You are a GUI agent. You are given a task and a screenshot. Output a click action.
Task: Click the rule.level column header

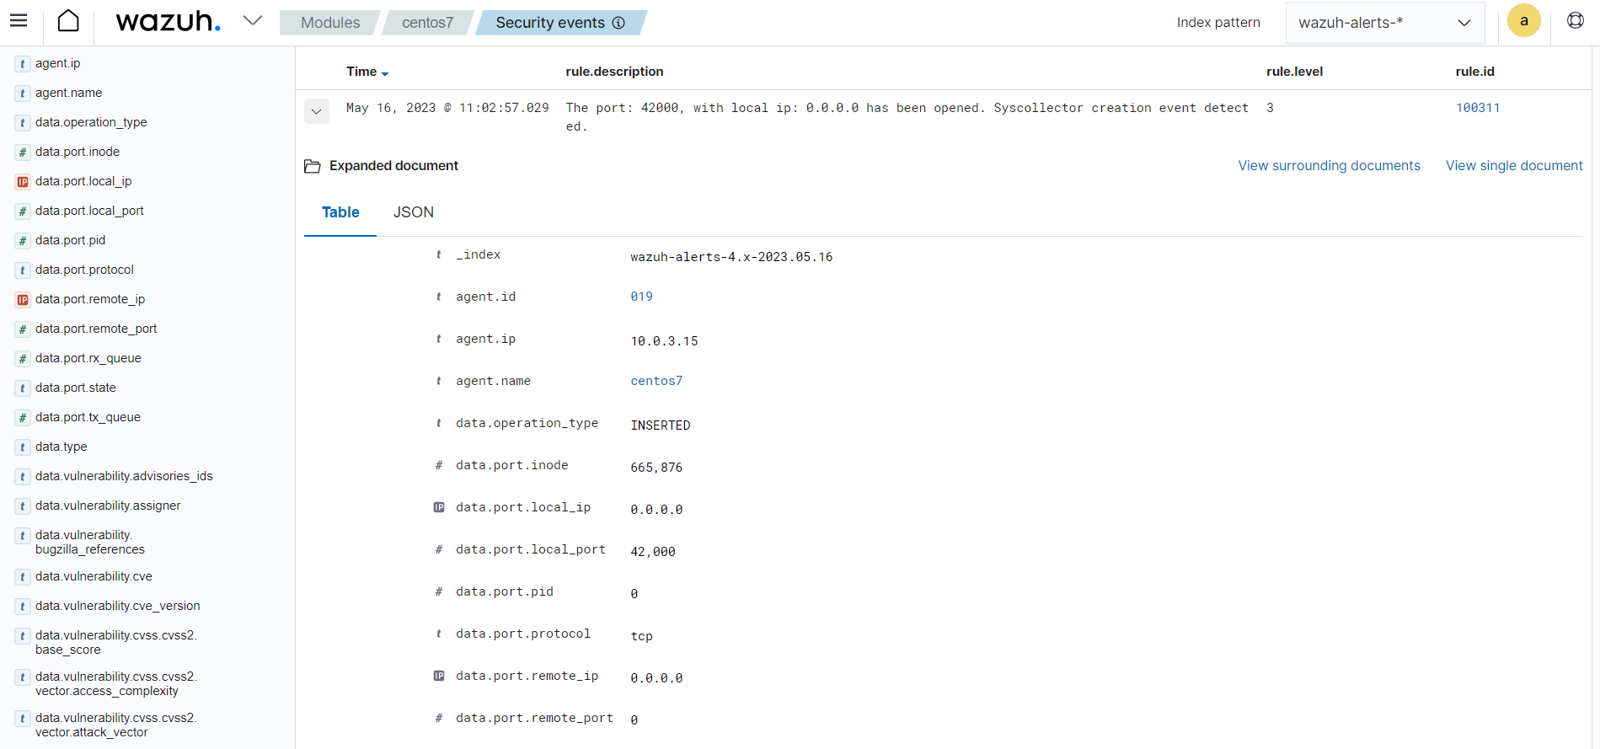[1294, 72]
